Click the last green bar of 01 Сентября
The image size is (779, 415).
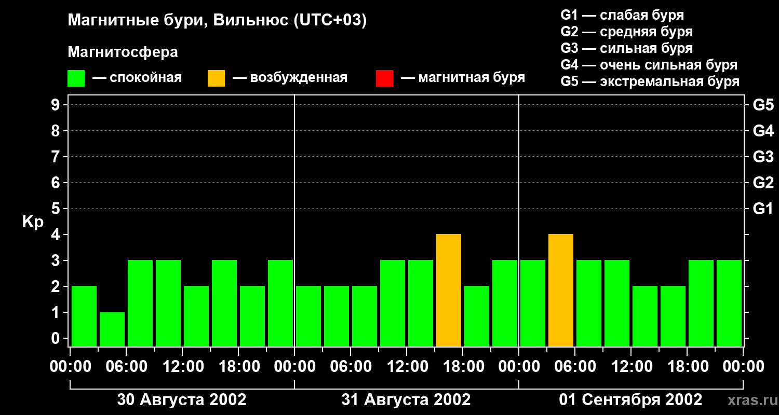729,303
